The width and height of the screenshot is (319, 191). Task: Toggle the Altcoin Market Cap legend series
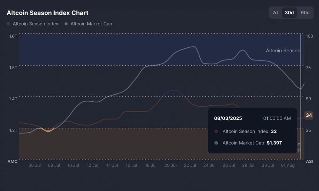point(91,24)
